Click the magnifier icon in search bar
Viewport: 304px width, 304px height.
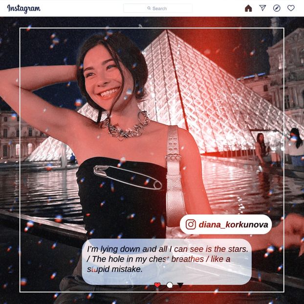(x=149, y=8)
